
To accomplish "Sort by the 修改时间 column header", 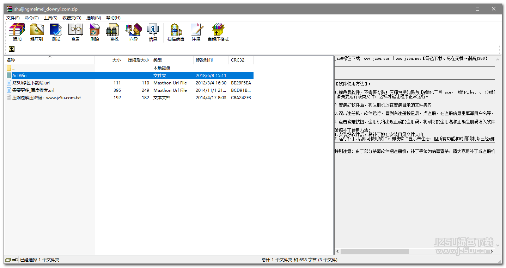I will pyautogui.click(x=211, y=60).
